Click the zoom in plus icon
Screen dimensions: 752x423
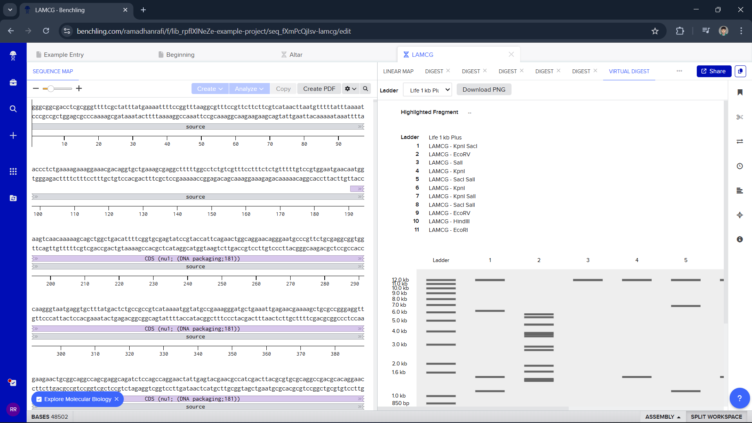(x=79, y=89)
